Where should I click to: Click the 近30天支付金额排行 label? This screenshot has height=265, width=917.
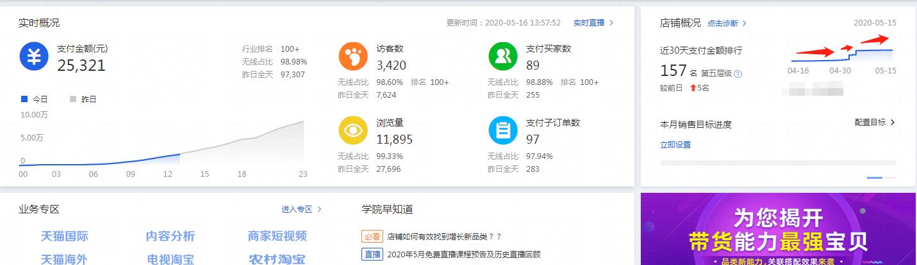tap(701, 50)
